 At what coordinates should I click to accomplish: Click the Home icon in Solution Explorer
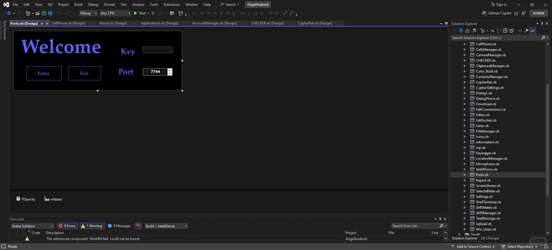pos(467,31)
